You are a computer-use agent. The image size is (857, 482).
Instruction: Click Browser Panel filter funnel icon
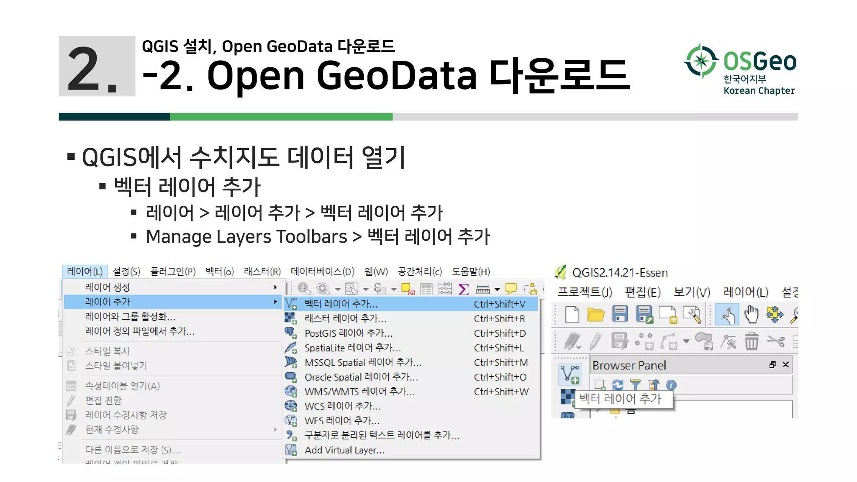point(636,385)
